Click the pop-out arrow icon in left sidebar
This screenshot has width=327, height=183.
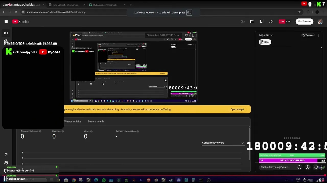6,155
